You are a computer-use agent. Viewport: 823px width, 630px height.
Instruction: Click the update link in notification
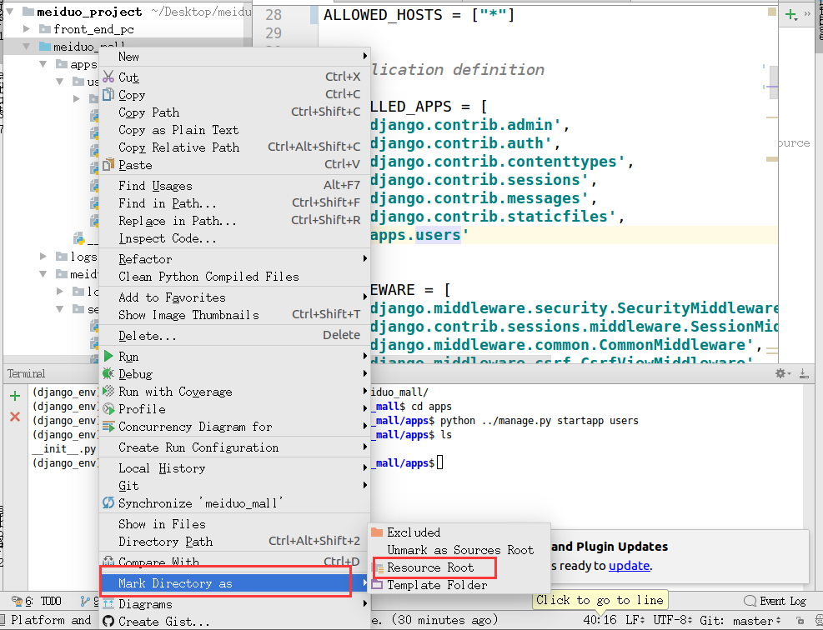click(629, 566)
